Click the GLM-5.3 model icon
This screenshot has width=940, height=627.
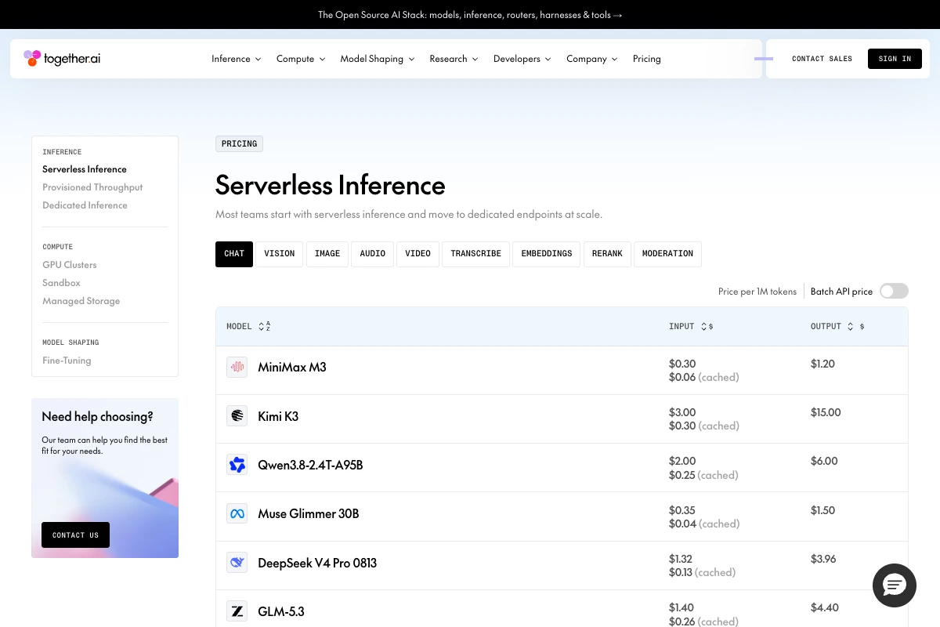(237, 611)
